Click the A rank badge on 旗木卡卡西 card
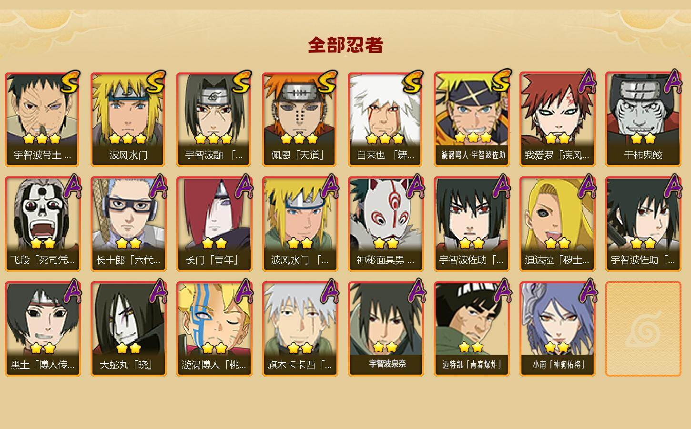The height and width of the screenshot is (429, 691). [x=330, y=291]
